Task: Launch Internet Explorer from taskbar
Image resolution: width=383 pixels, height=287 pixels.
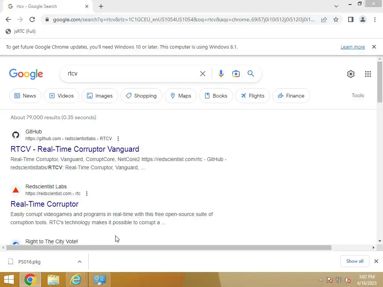Action: [x=76, y=280]
